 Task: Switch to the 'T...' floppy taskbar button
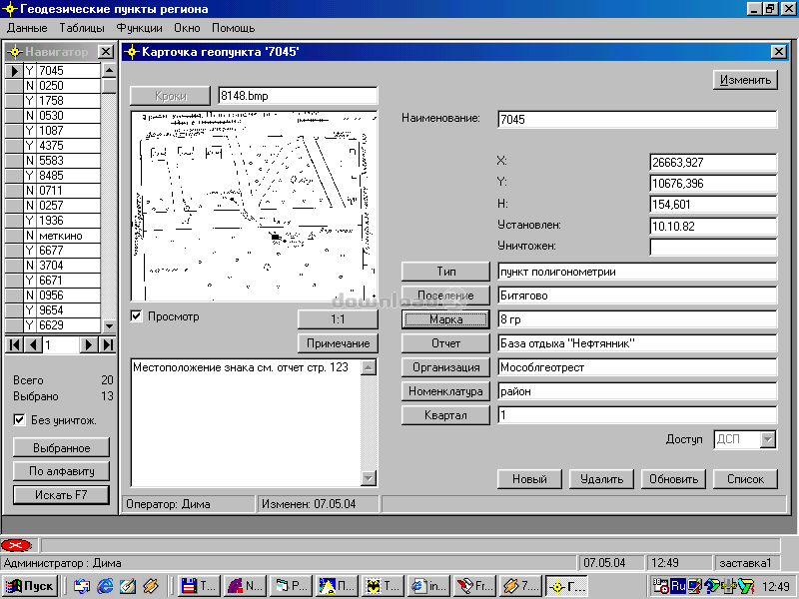199,586
